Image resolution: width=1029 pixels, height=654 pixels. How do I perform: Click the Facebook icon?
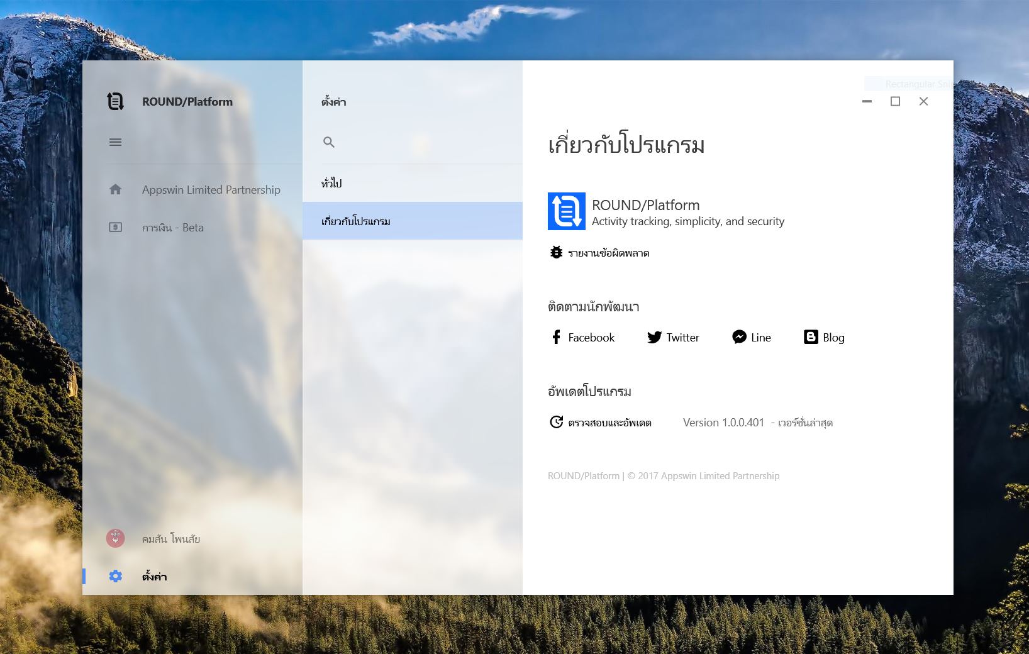click(x=556, y=337)
